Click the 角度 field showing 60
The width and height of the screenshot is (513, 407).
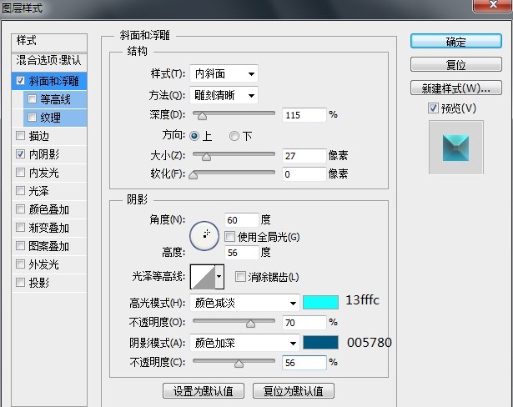pyautogui.click(x=241, y=220)
